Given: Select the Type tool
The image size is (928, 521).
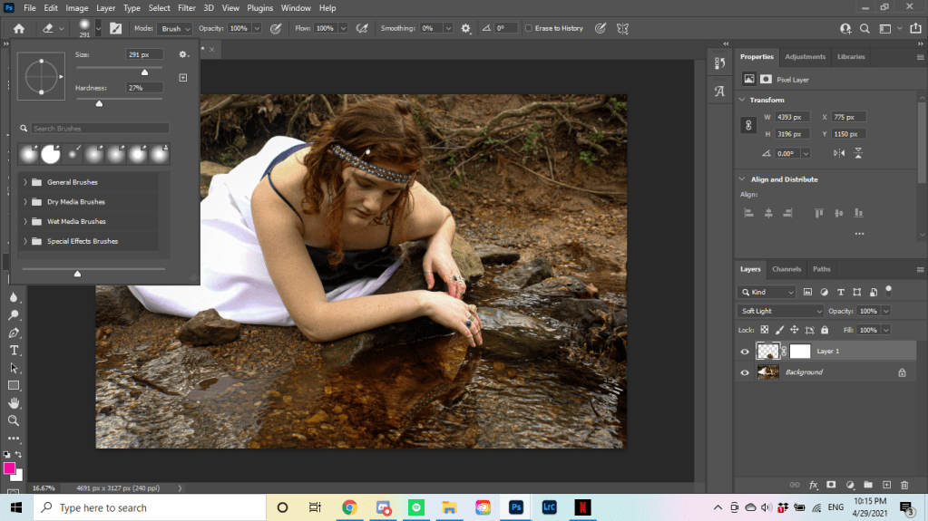Looking at the screenshot, I should coord(14,351).
